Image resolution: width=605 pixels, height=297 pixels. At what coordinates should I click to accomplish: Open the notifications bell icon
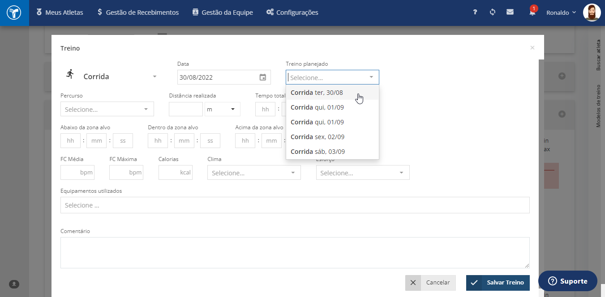point(532,13)
